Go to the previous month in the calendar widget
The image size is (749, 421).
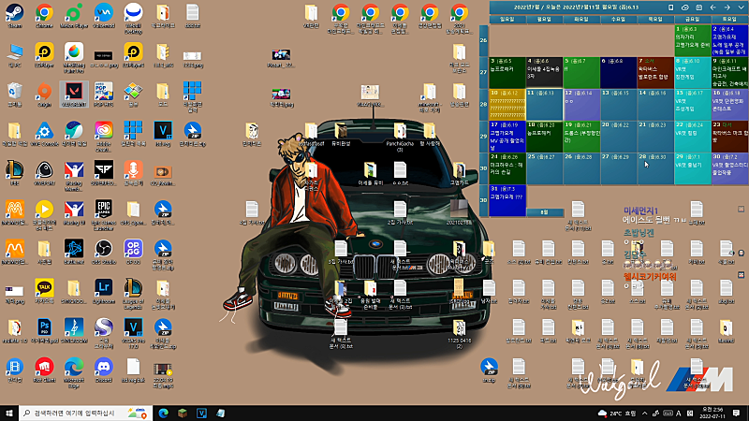(x=713, y=7)
